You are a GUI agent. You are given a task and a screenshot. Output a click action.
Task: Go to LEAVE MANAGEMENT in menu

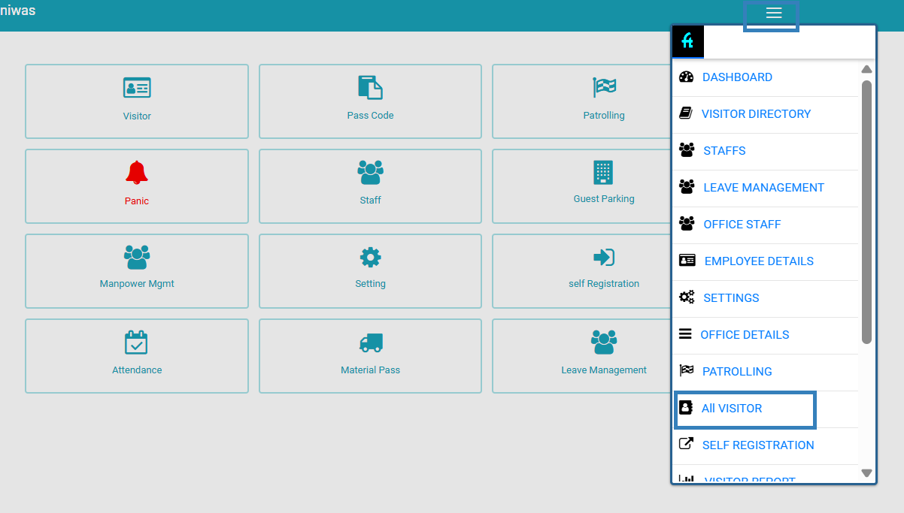[763, 188]
